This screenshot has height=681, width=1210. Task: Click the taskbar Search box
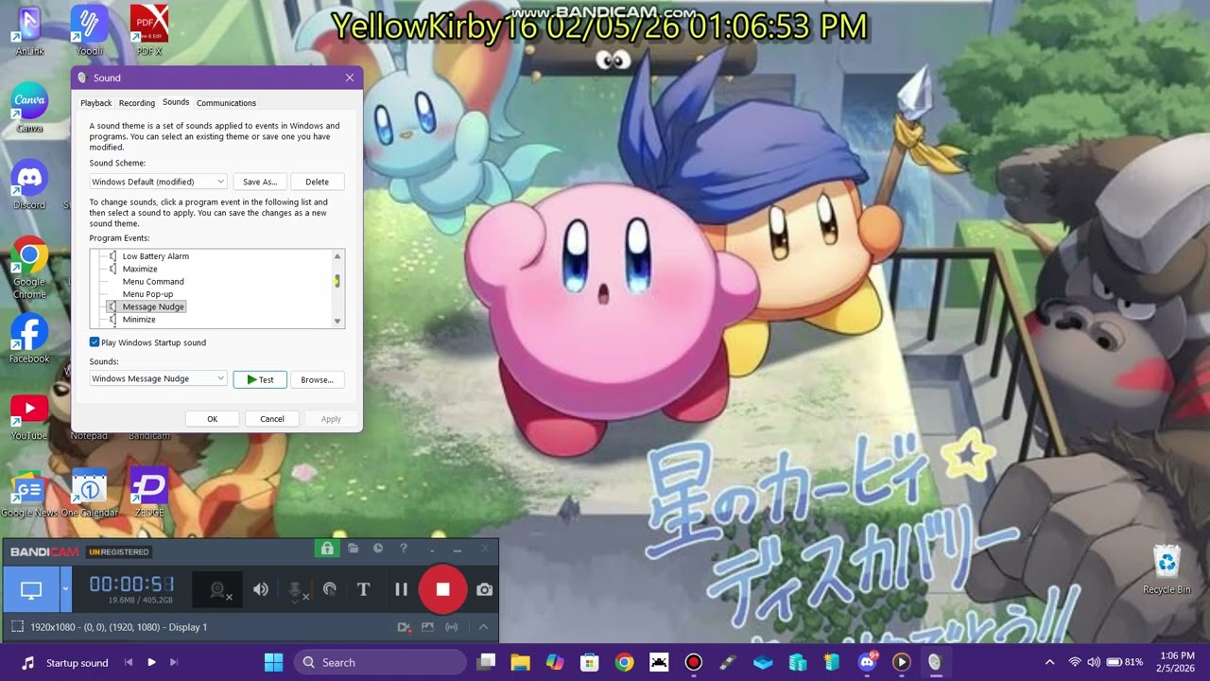pyautogui.click(x=379, y=662)
